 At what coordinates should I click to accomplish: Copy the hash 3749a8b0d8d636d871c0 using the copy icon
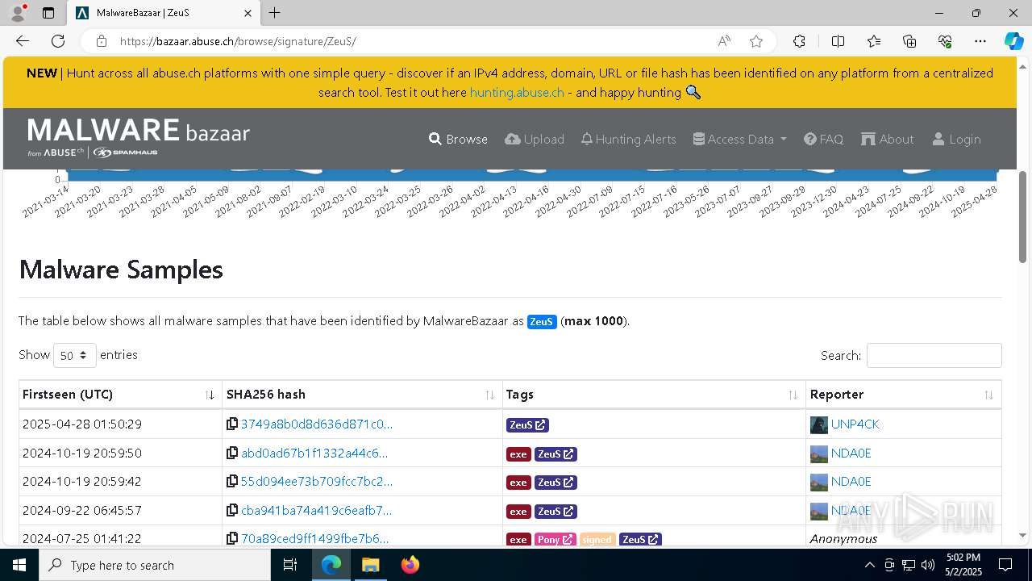tap(232, 424)
